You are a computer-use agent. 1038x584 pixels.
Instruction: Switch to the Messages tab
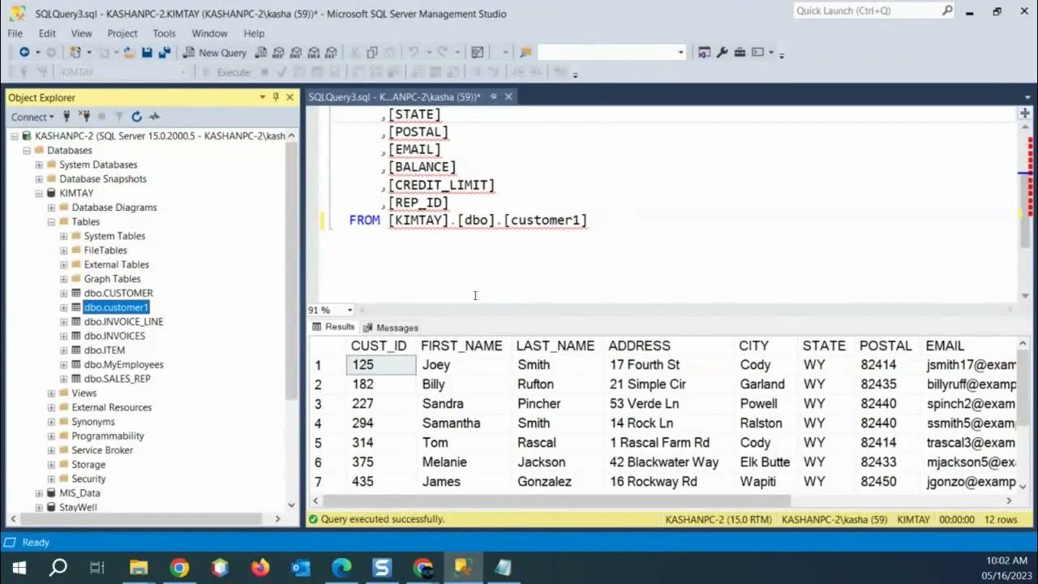click(391, 328)
